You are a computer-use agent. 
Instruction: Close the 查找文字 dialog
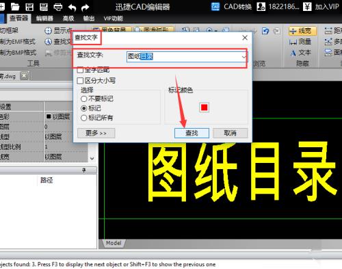pos(245,38)
